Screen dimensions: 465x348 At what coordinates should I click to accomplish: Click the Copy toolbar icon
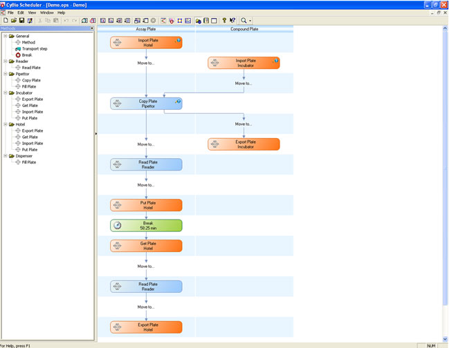[x=48, y=21]
